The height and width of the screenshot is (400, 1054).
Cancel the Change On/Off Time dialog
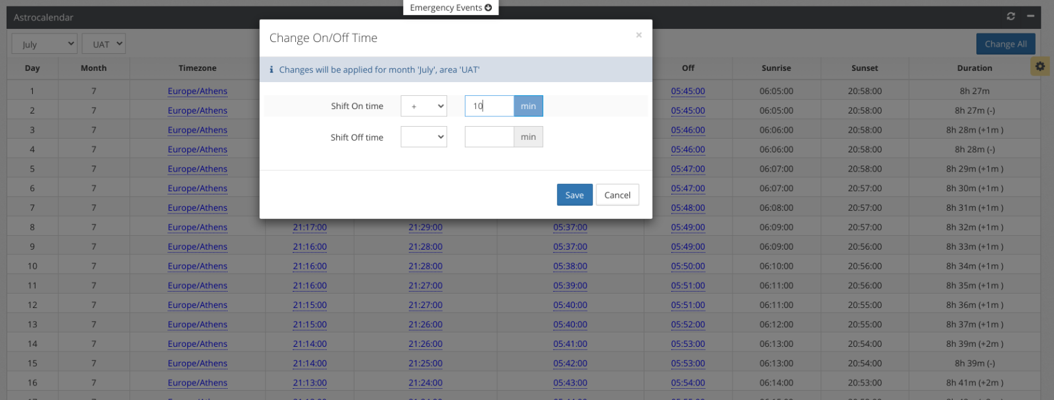tap(617, 195)
